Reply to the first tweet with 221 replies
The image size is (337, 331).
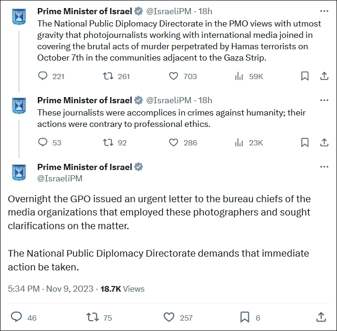pyautogui.click(x=43, y=76)
